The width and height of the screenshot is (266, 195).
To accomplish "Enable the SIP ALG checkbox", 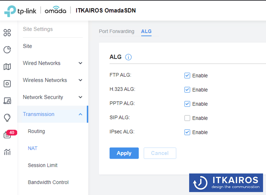I will coord(187,118).
